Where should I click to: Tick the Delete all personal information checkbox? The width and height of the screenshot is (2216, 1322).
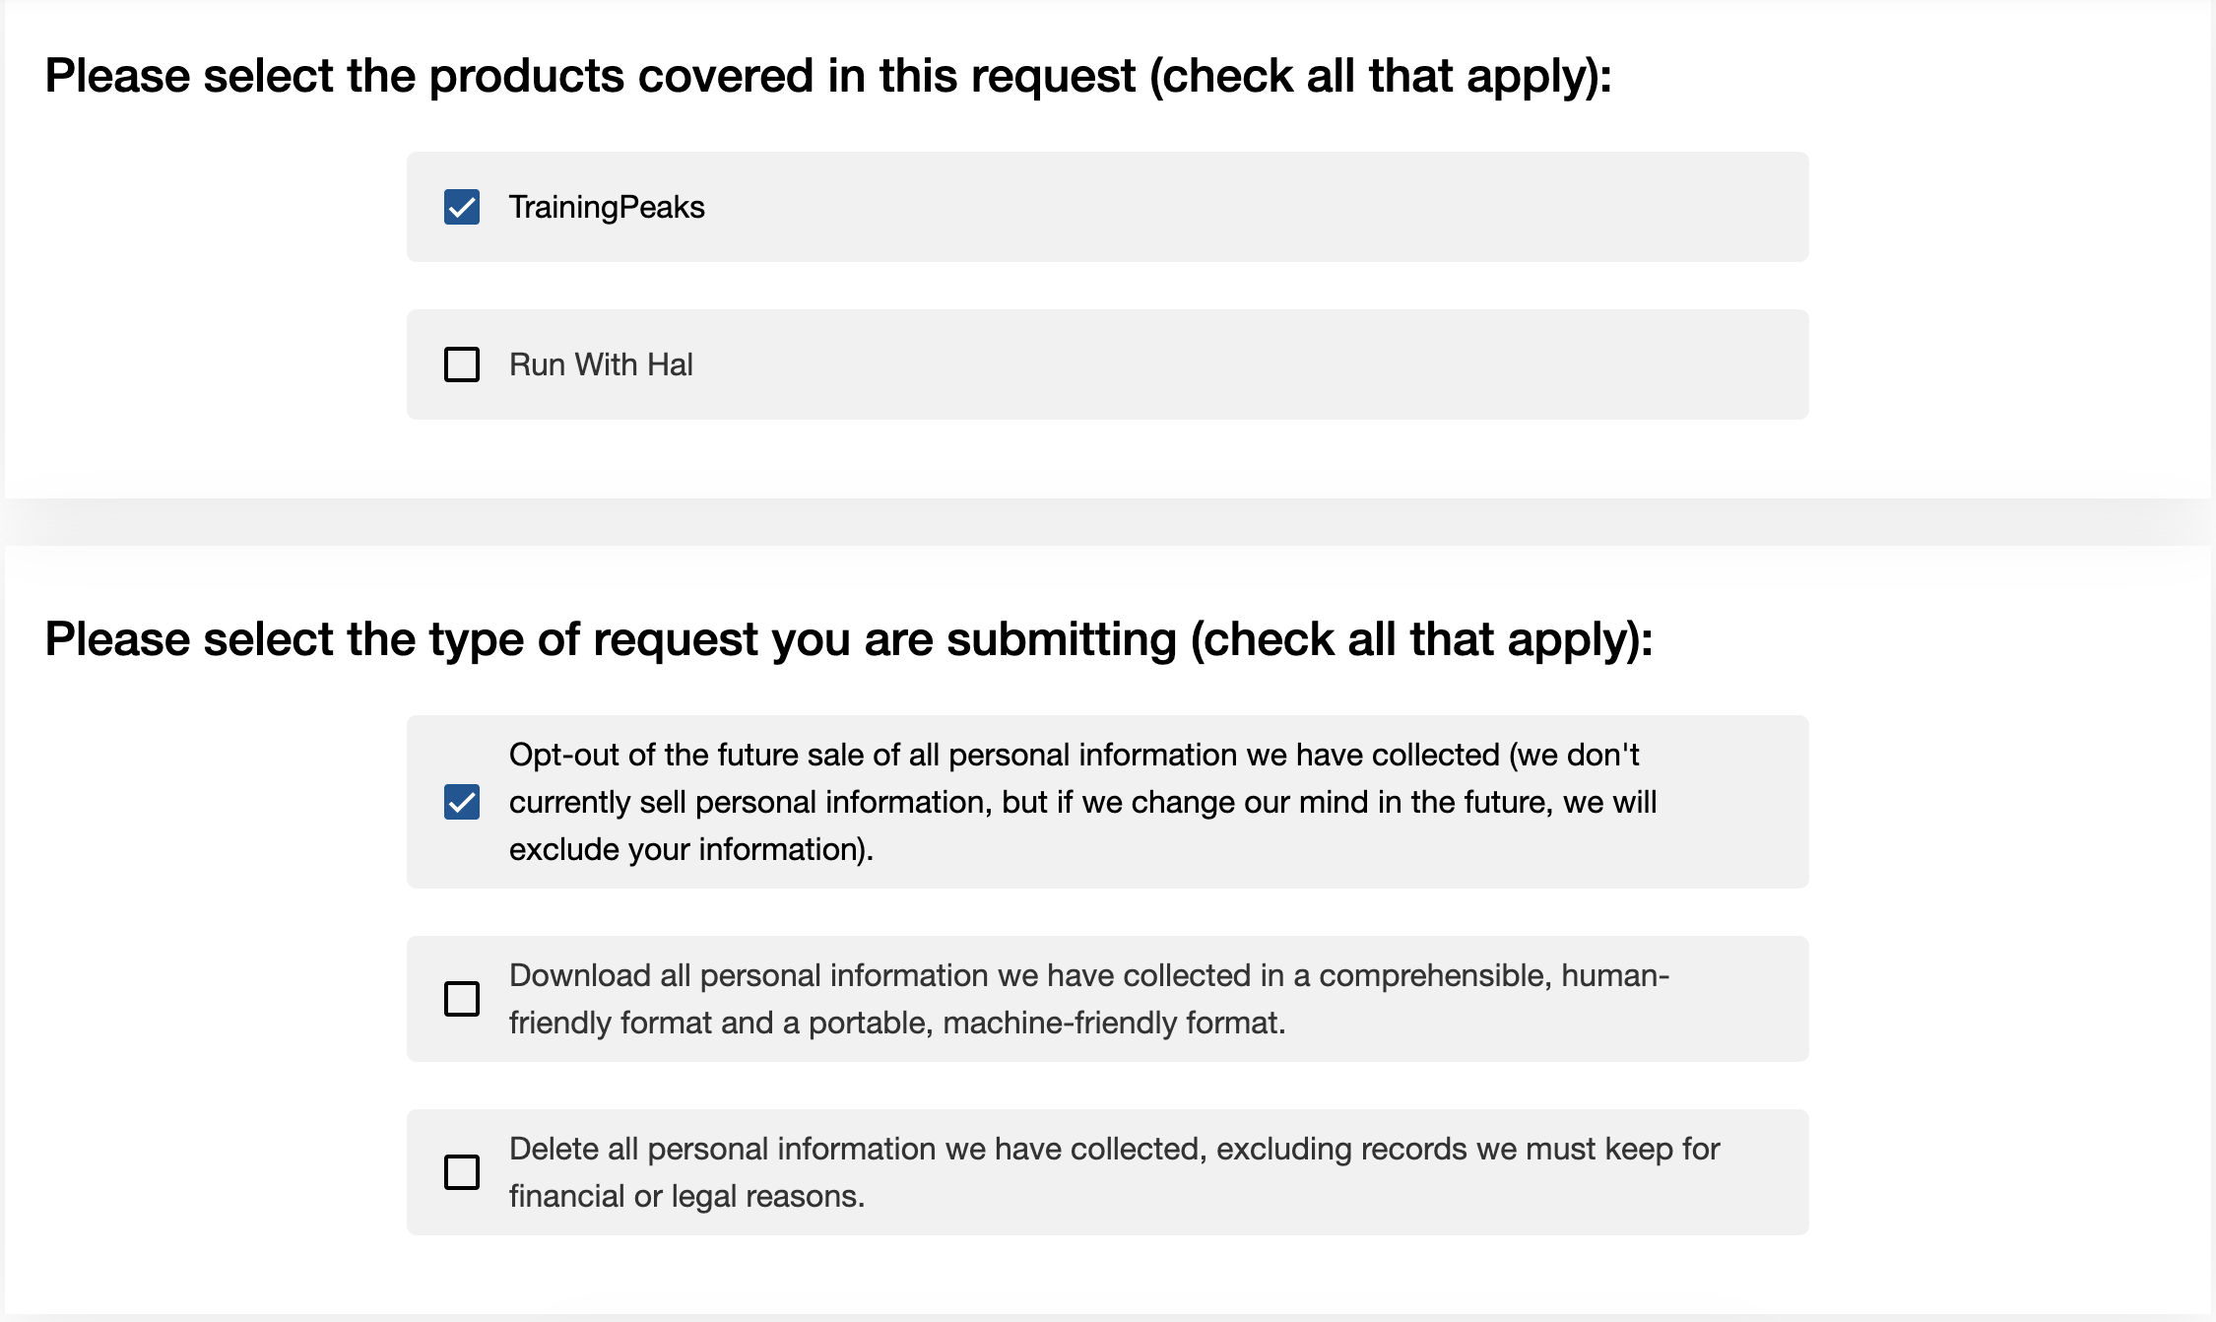tap(461, 1172)
